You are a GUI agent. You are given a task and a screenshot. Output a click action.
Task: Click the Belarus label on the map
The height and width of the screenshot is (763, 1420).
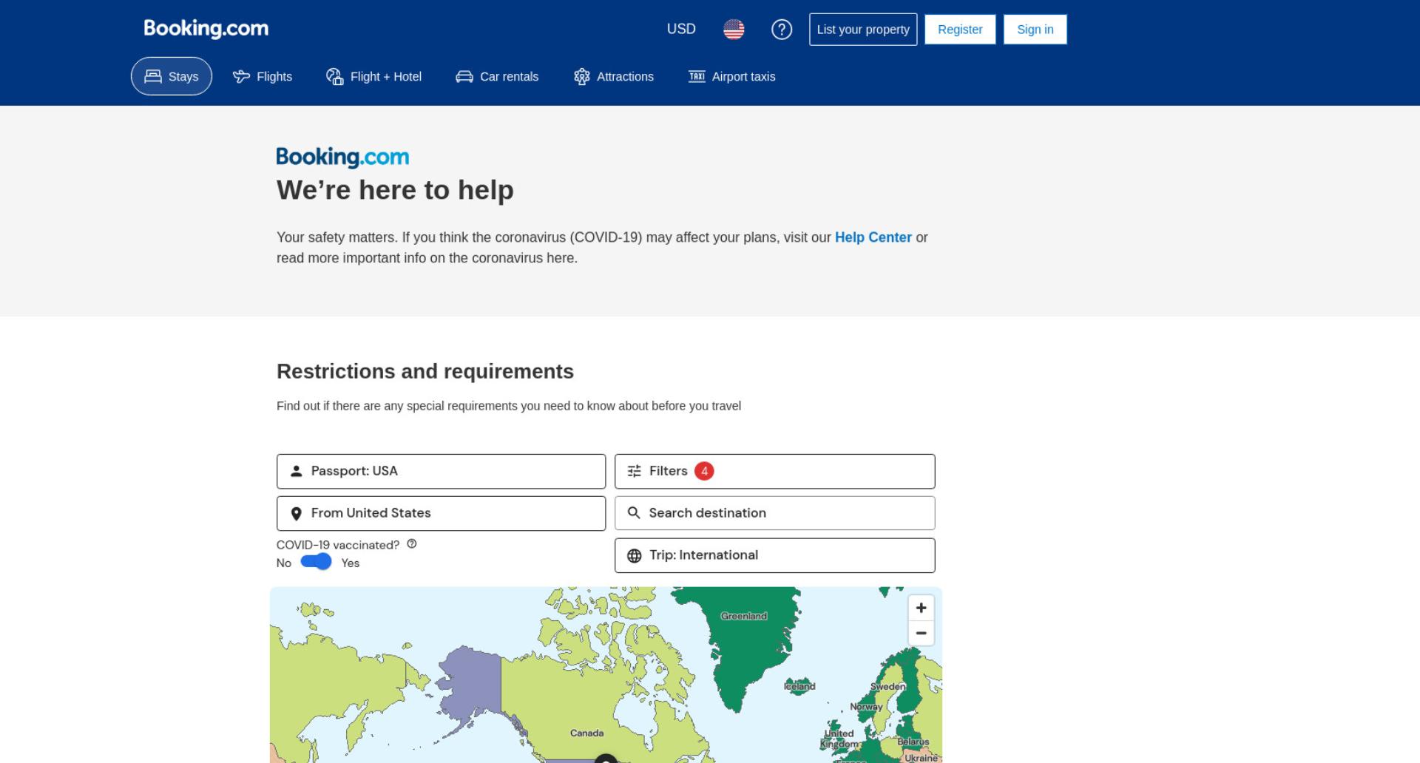[x=913, y=742]
